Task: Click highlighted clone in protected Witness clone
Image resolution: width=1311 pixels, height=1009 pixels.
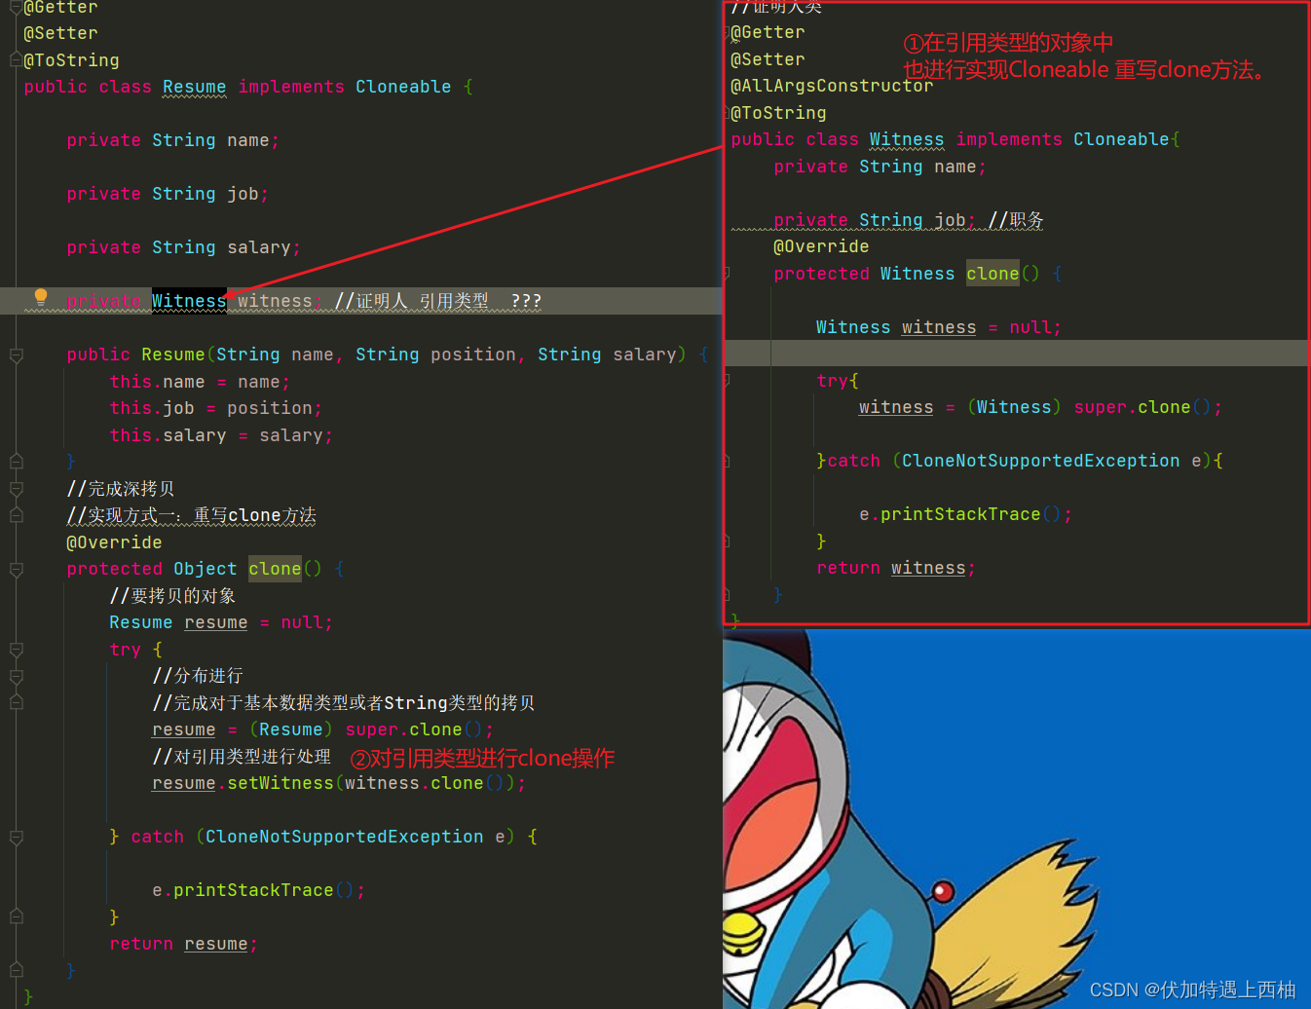Action: click(x=993, y=274)
